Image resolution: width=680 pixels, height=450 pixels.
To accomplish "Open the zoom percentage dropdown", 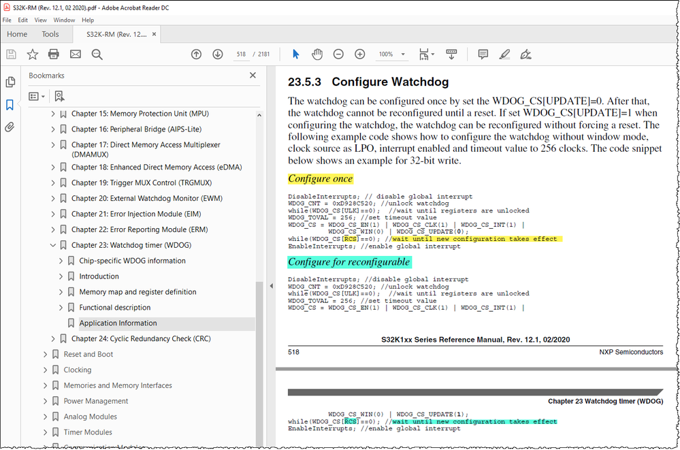I will pos(402,54).
